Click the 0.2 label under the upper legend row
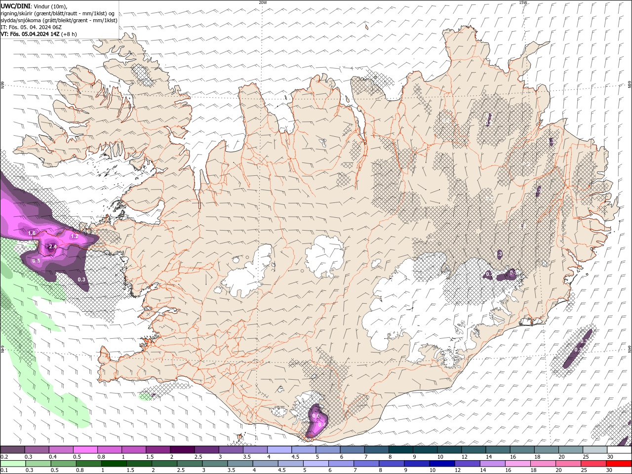This screenshot has width=632, height=474. coord(4,457)
